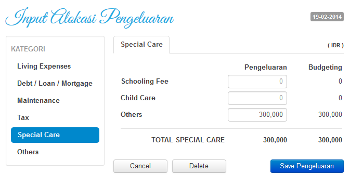Click the Schooling Fee row label
Viewport: 350px width, 187px height.
(145, 82)
